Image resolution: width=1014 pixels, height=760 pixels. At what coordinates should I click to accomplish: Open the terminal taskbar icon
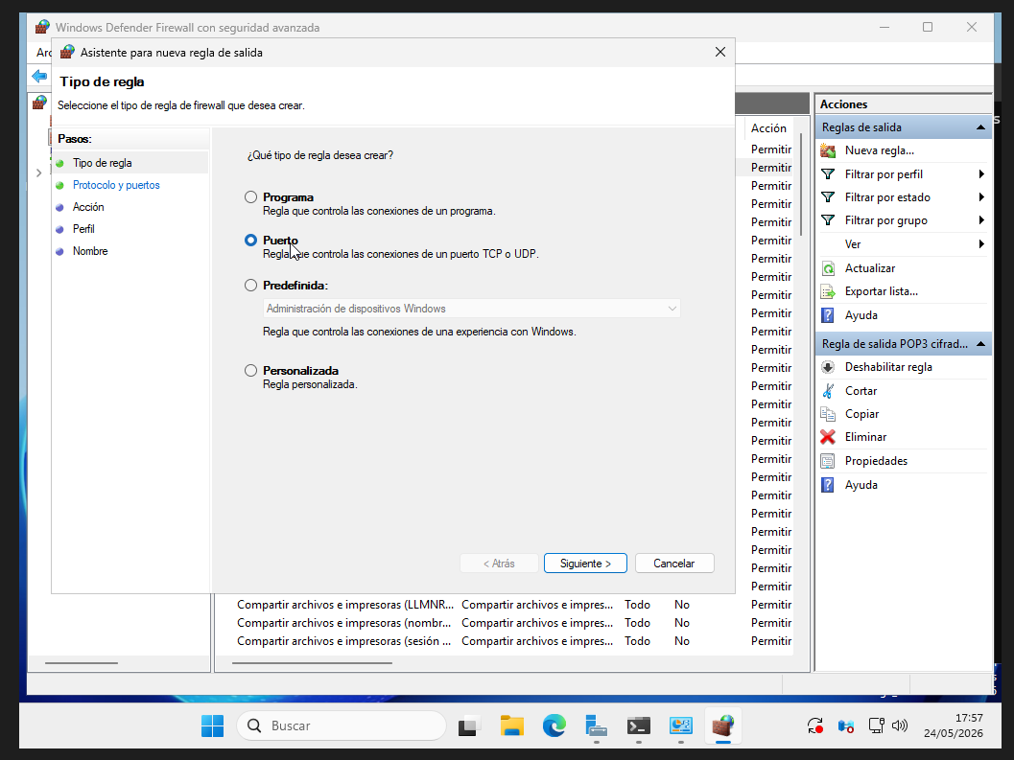[x=638, y=725]
